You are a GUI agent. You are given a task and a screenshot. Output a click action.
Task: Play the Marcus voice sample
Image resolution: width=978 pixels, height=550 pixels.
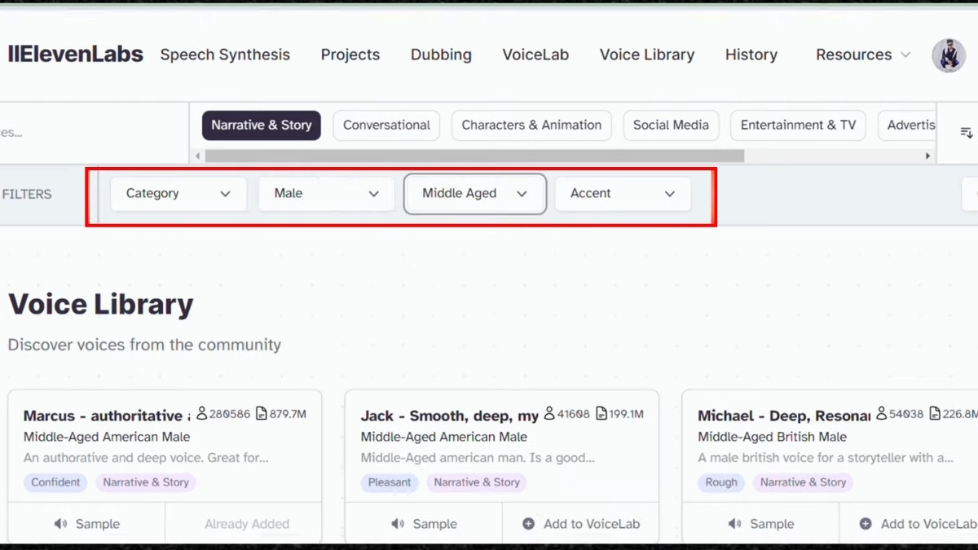(86, 524)
